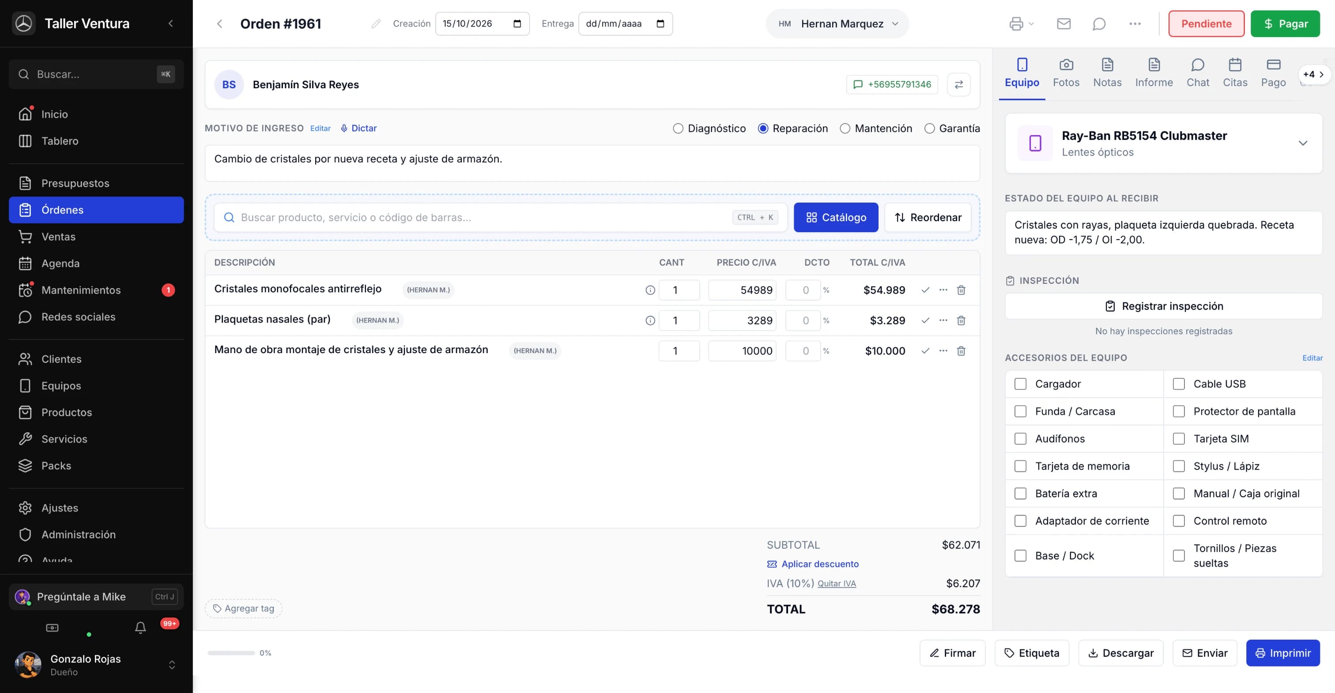Navigate to Inicio home
This screenshot has width=1335, height=693.
(96, 114)
